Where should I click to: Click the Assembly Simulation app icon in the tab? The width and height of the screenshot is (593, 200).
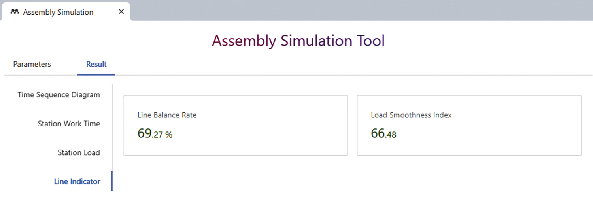(15, 12)
